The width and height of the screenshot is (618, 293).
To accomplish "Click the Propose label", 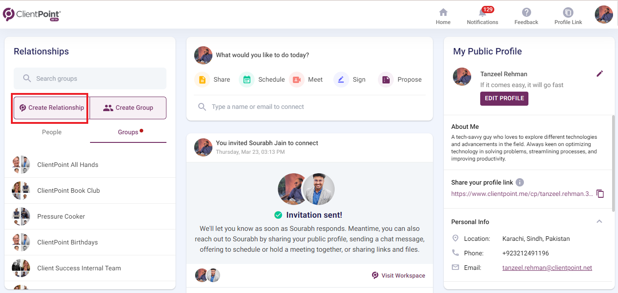I will pyautogui.click(x=409, y=79).
